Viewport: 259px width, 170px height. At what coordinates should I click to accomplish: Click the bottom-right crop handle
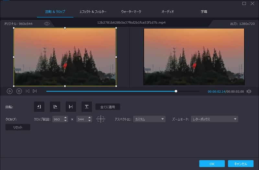pyautogui.click(x=116, y=86)
